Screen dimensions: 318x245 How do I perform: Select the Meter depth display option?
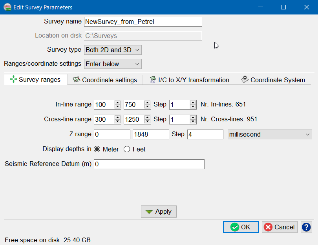tap(97, 149)
